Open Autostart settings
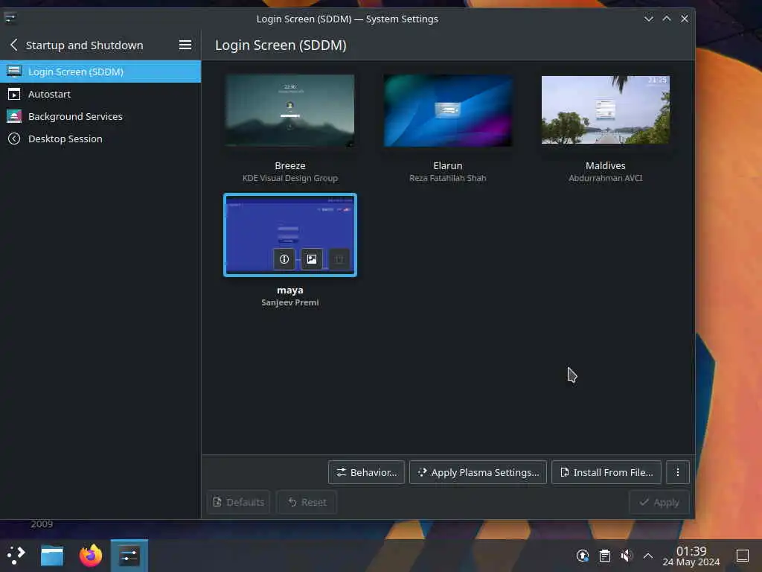 (x=100, y=94)
